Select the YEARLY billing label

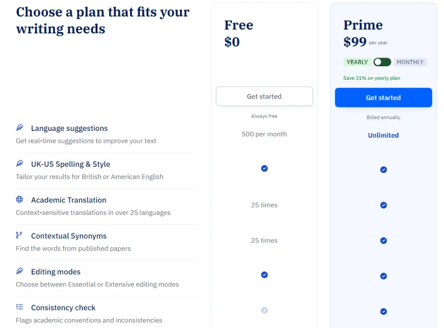[357, 62]
